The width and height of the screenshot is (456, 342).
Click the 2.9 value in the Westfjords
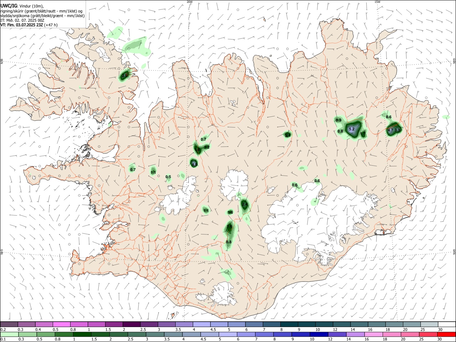click(x=125, y=76)
